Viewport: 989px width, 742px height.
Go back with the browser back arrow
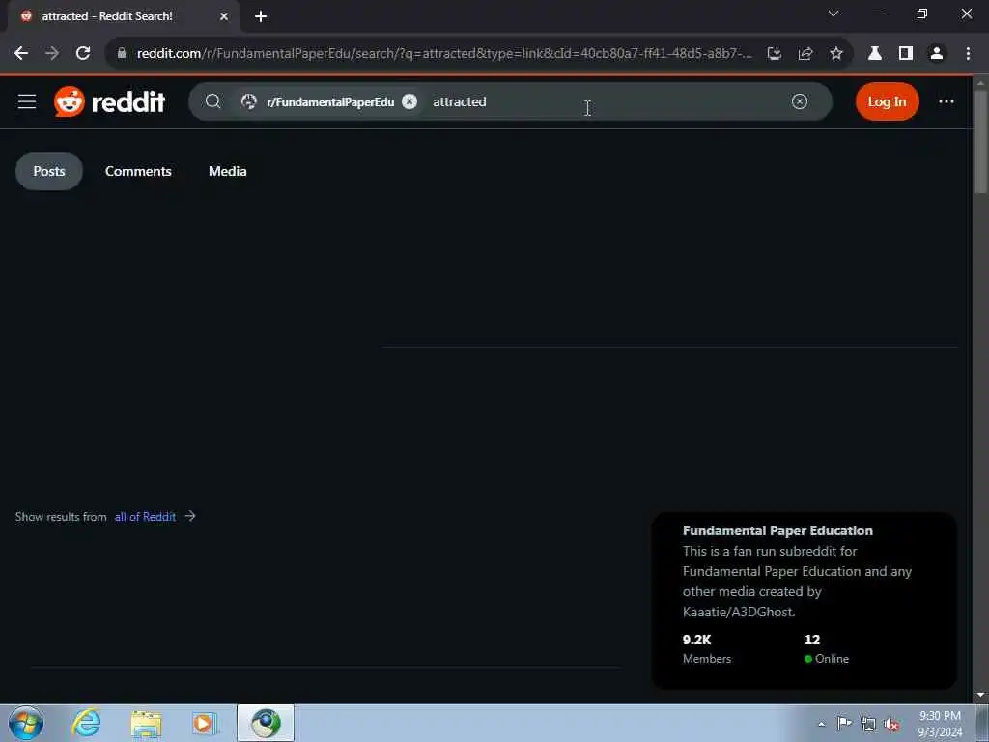[21, 54]
